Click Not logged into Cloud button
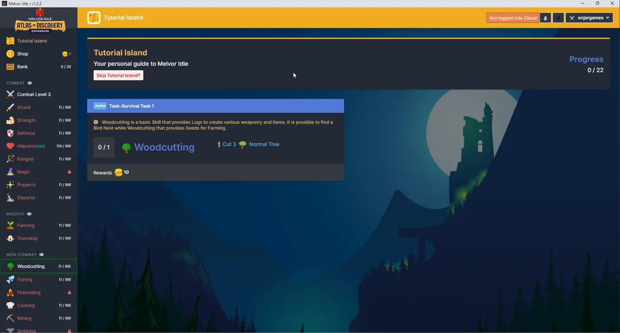Image resolution: width=620 pixels, height=333 pixels. pyautogui.click(x=513, y=18)
